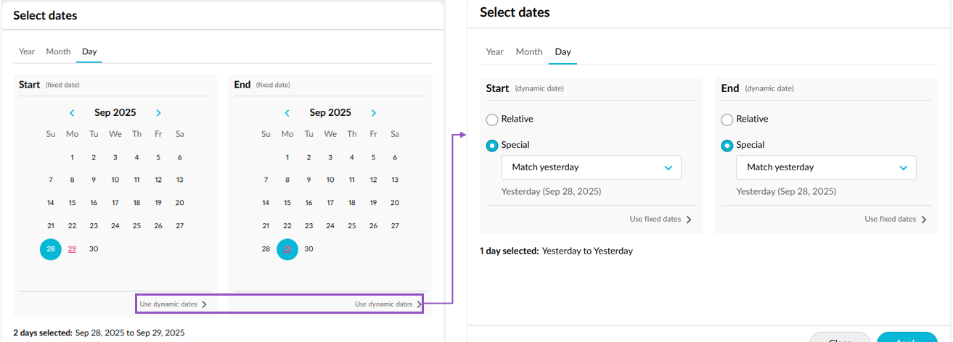
Task: Pick day 30 in the End calendar
Action: tap(308, 249)
